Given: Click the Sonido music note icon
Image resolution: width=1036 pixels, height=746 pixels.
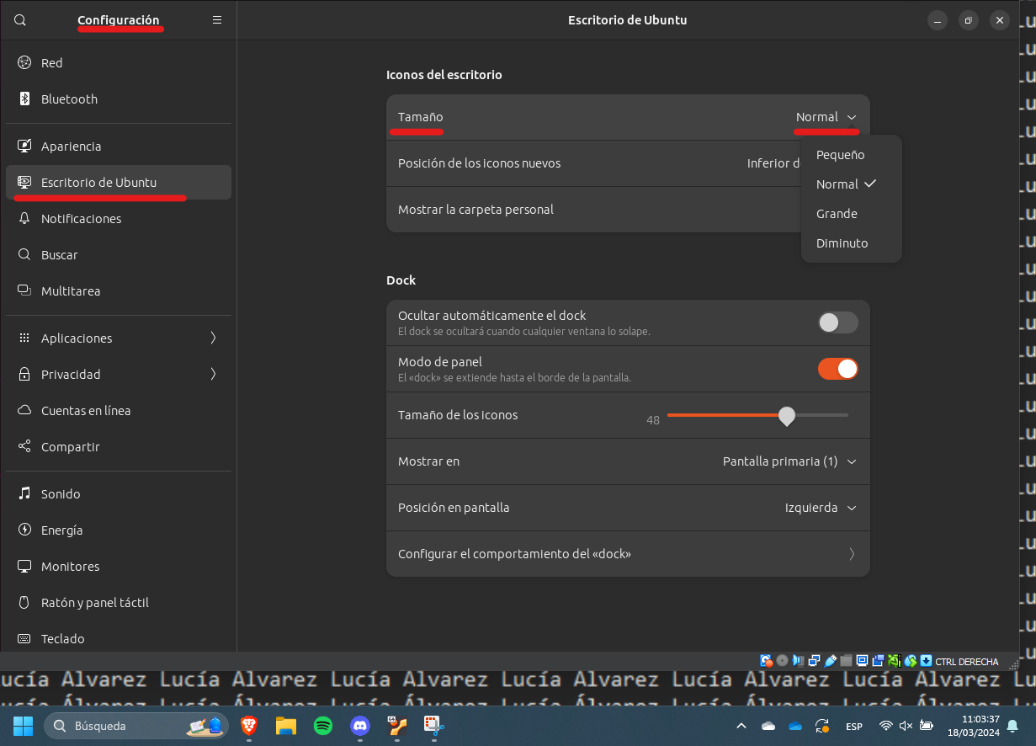Looking at the screenshot, I should tap(24, 493).
